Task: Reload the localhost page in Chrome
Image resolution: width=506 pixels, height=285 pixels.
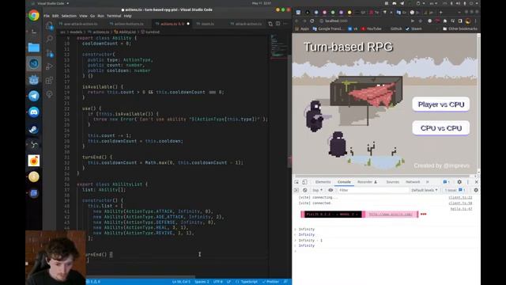Action: pyautogui.click(x=312, y=21)
